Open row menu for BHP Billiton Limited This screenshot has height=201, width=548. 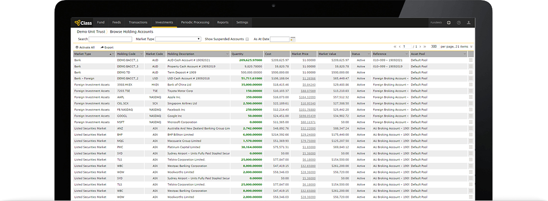(471, 135)
